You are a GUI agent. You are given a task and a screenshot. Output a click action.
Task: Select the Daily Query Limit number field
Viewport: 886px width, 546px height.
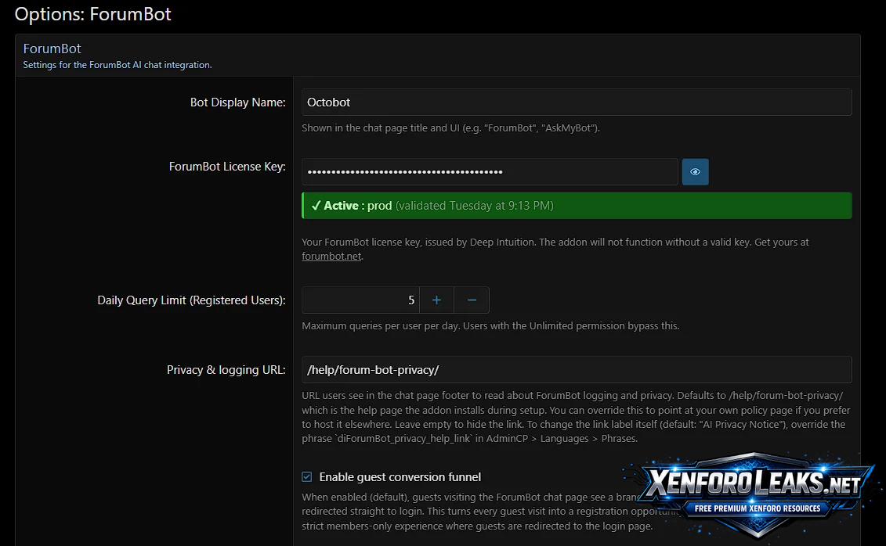(360, 300)
